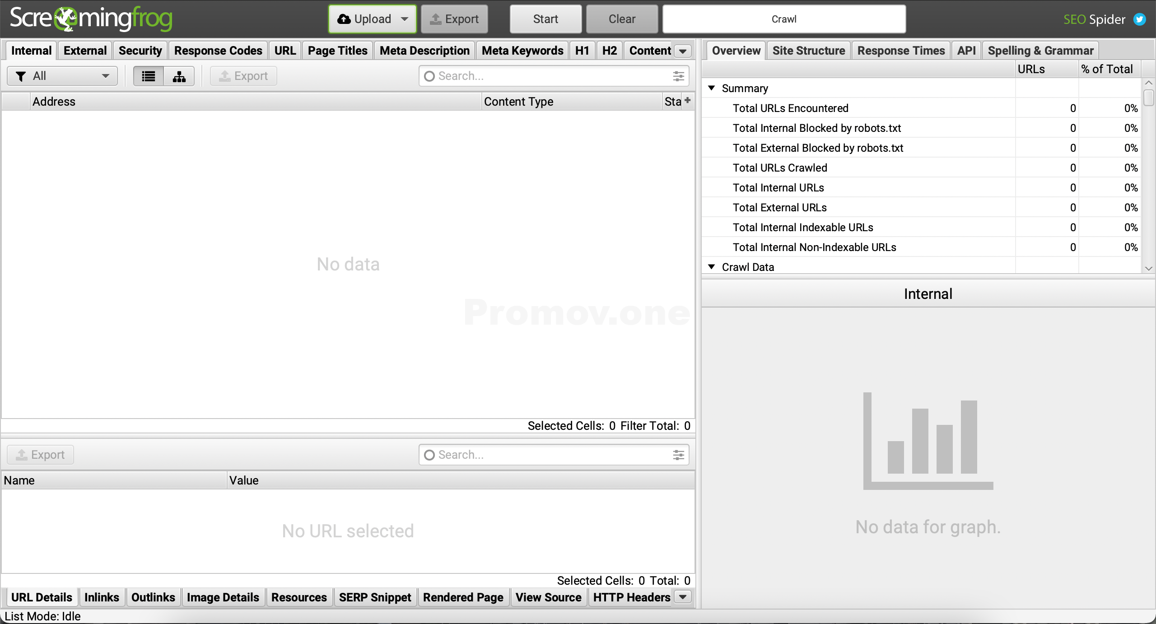Open Upload button dropdown arrow
The width and height of the screenshot is (1156, 624).
[x=405, y=19]
